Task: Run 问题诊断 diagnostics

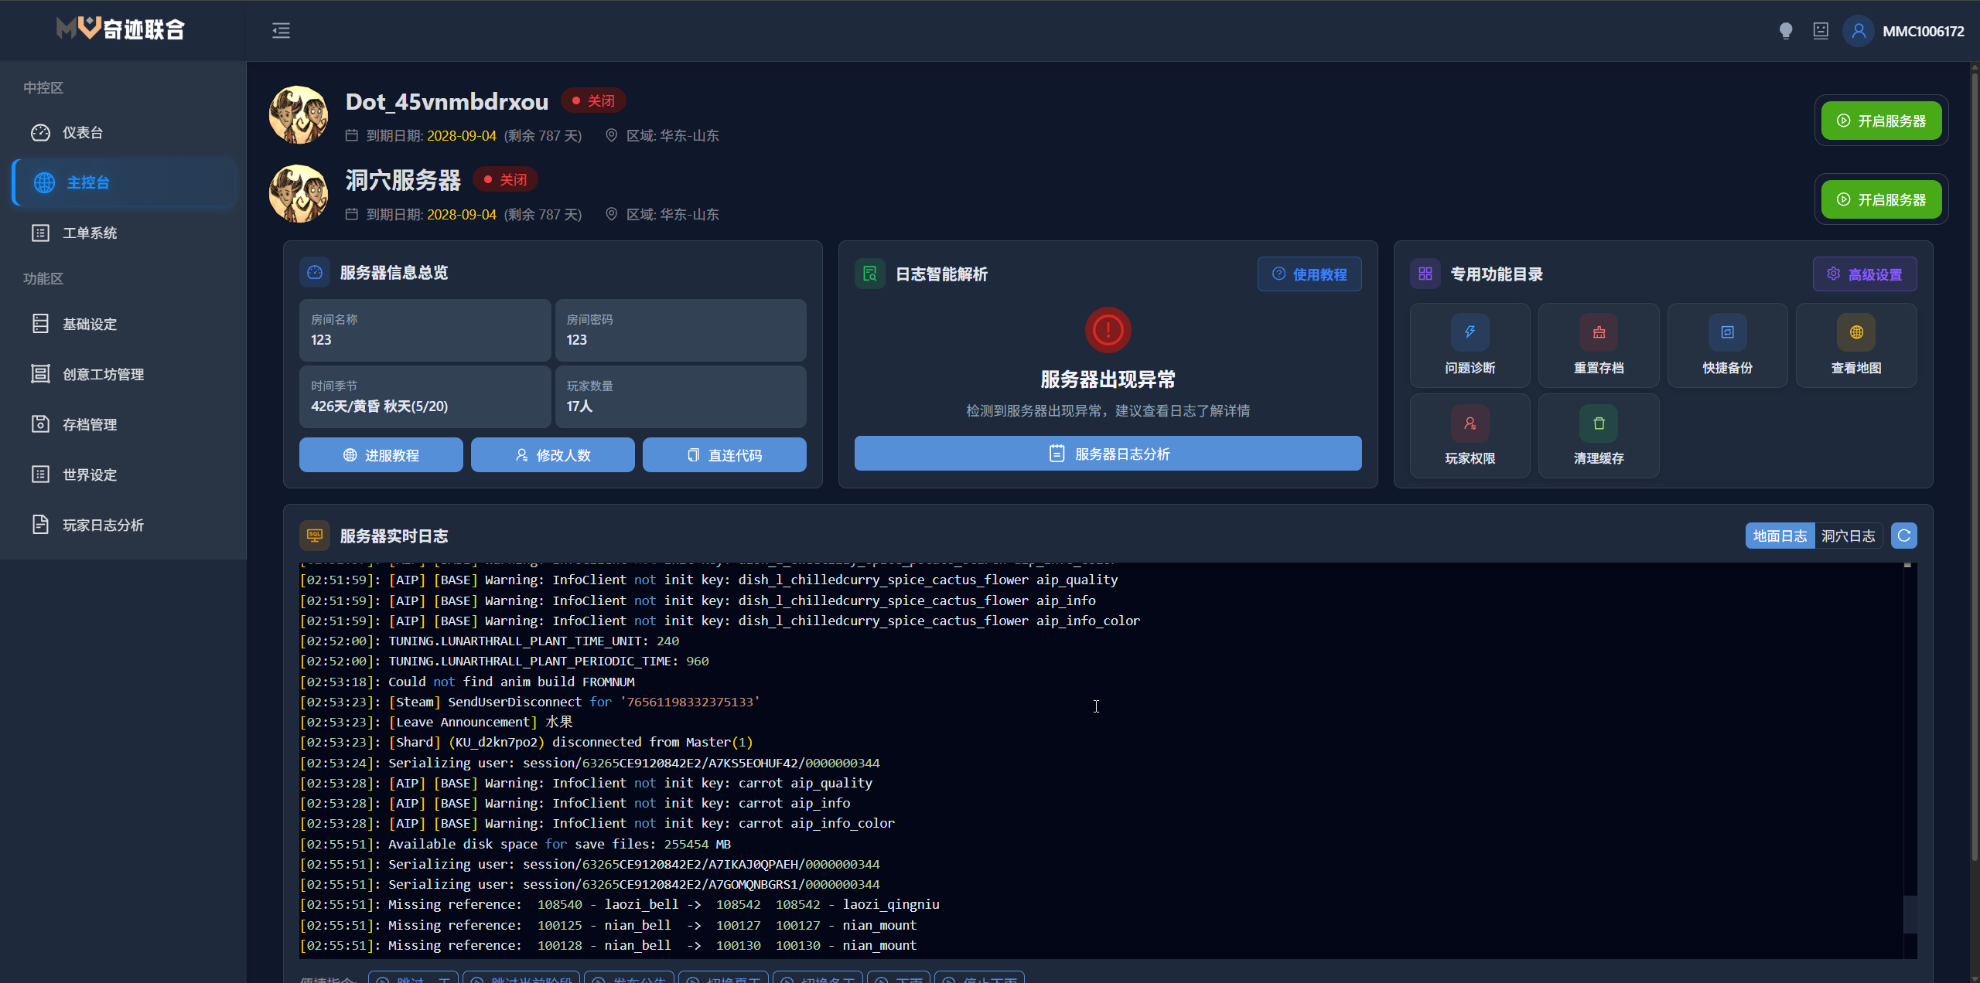Action: pyautogui.click(x=1470, y=345)
